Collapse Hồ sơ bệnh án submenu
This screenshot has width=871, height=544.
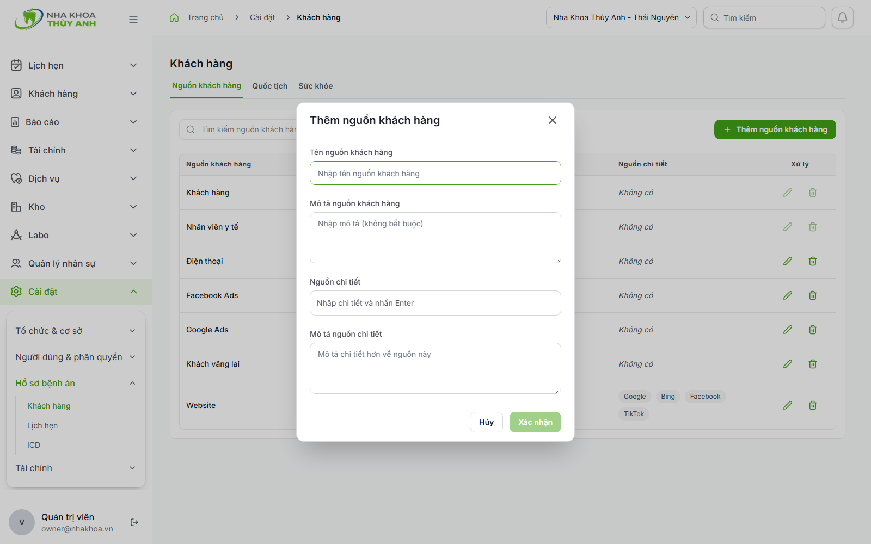(76, 383)
